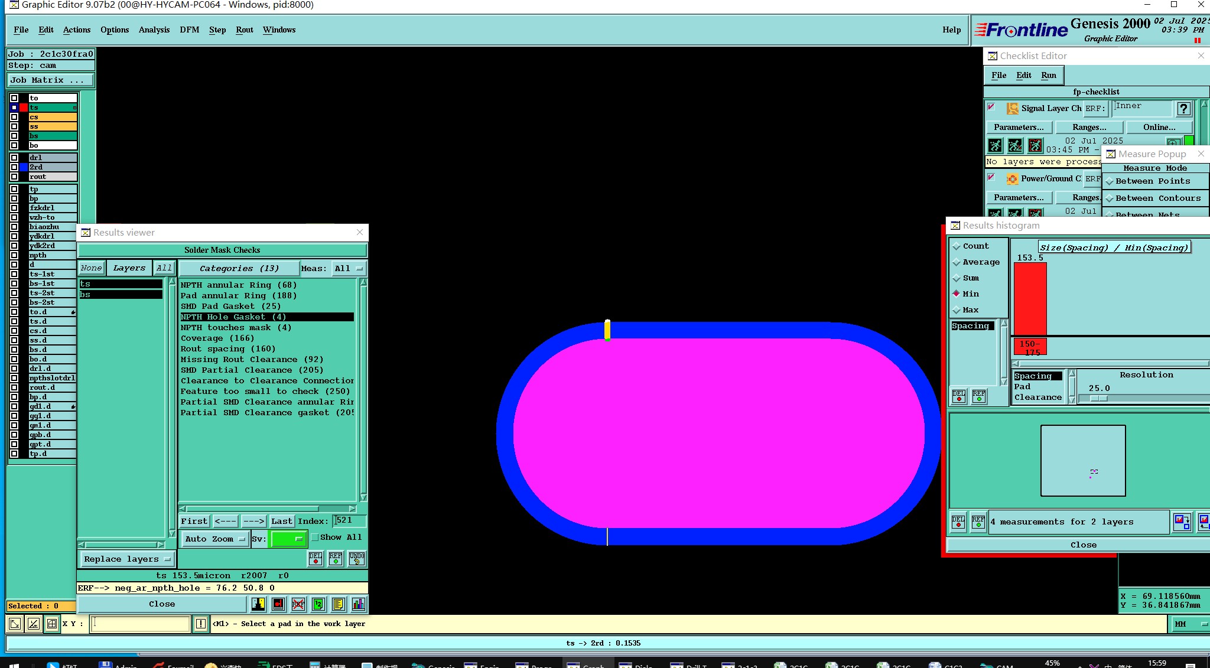Adjust the Resolution slider handle
This screenshot has width=1210, height=668.
pos(1098,398)
